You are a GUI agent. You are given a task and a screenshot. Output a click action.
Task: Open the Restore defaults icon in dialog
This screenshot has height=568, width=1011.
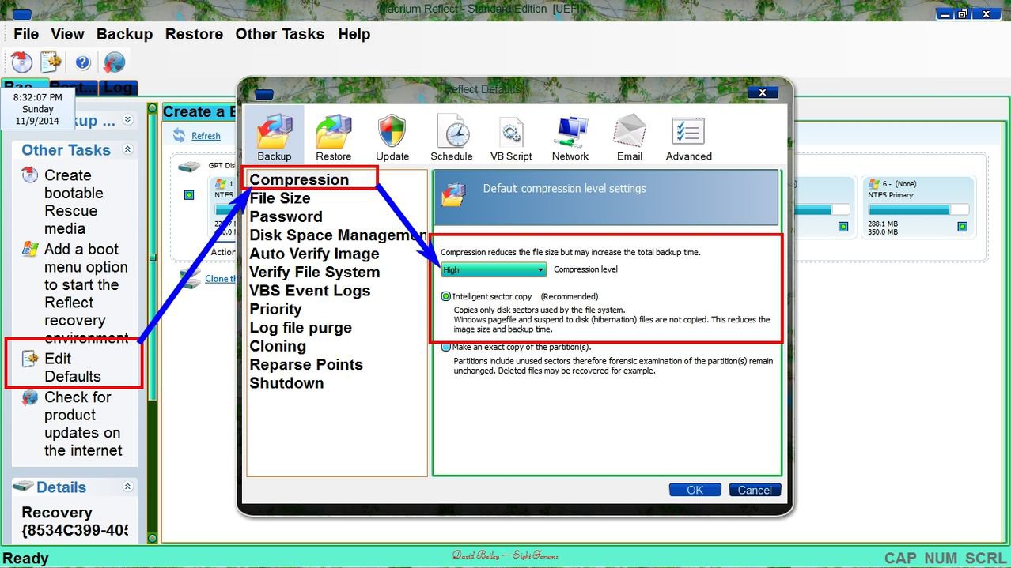pos(334,130)
